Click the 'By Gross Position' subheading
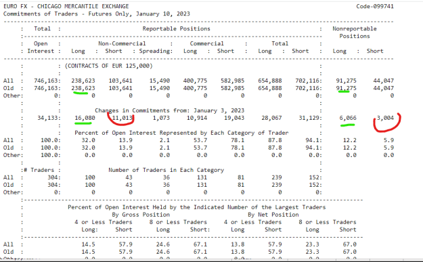This screenshot has height=262, width=423. coord(141,215)
